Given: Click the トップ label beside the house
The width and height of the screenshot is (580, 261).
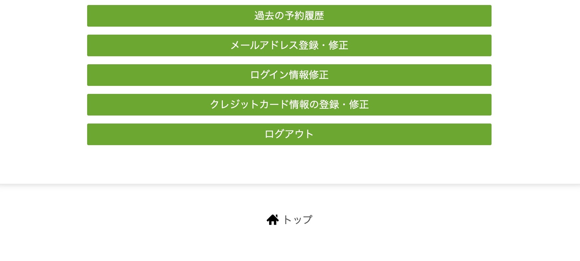Looking at the screenshot, I should 297,220.
